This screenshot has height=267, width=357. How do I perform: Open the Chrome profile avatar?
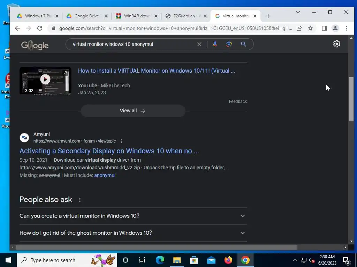coord(335,28)
